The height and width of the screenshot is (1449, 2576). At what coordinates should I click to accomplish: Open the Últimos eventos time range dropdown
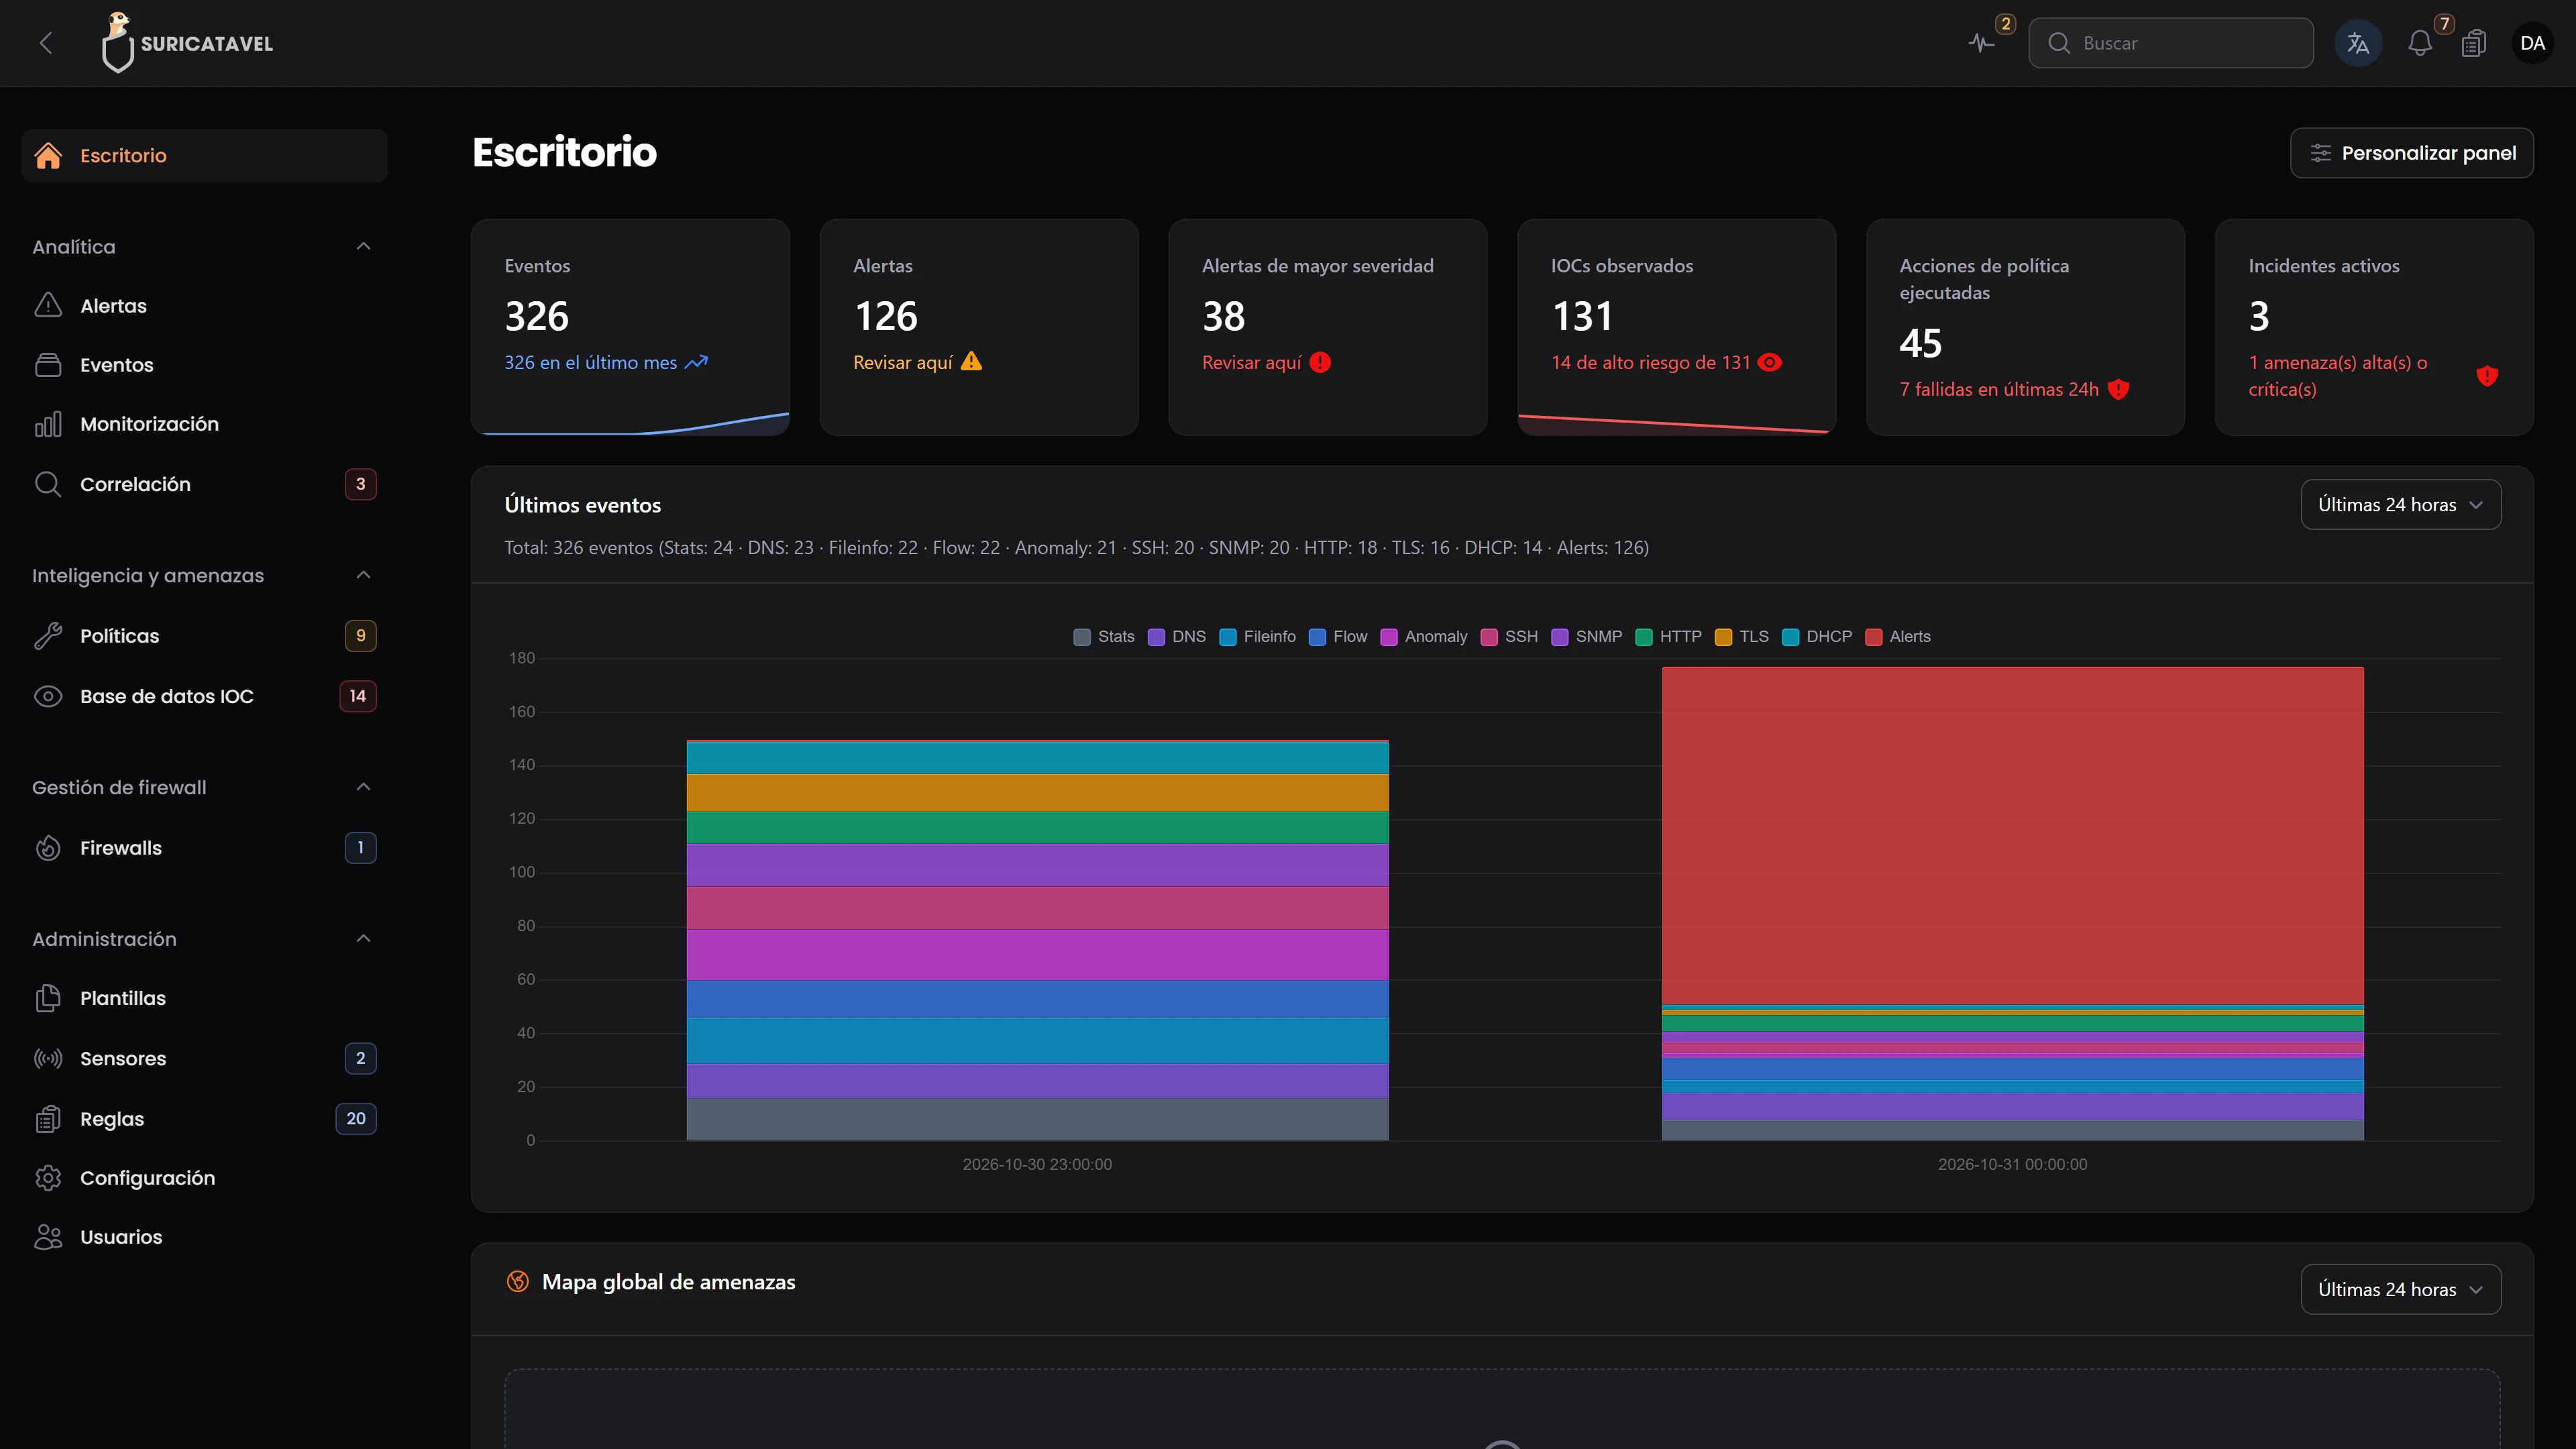[2400, 505]
